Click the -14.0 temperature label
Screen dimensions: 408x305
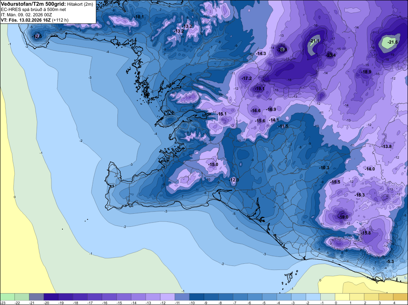tap(370, 169)
